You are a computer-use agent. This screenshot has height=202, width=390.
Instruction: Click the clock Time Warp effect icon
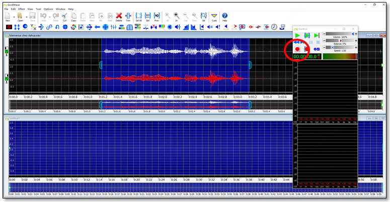pyautogui.click(x=274, y=27)
